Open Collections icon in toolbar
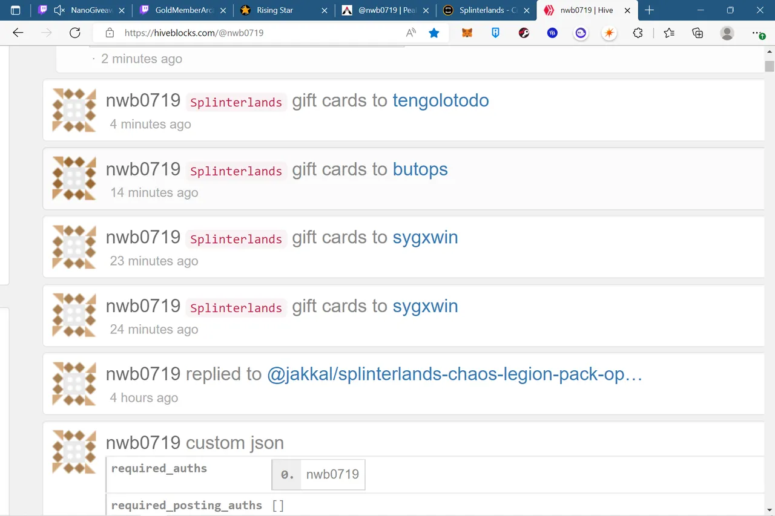This screenshot has width=775, height=516. [697, 33]
